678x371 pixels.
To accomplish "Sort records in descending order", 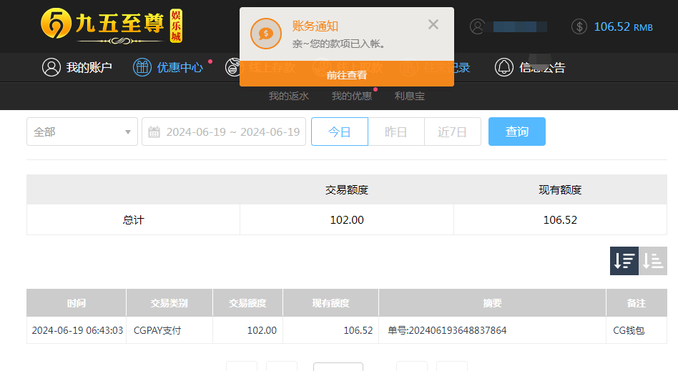I will (x=624, y=261).
